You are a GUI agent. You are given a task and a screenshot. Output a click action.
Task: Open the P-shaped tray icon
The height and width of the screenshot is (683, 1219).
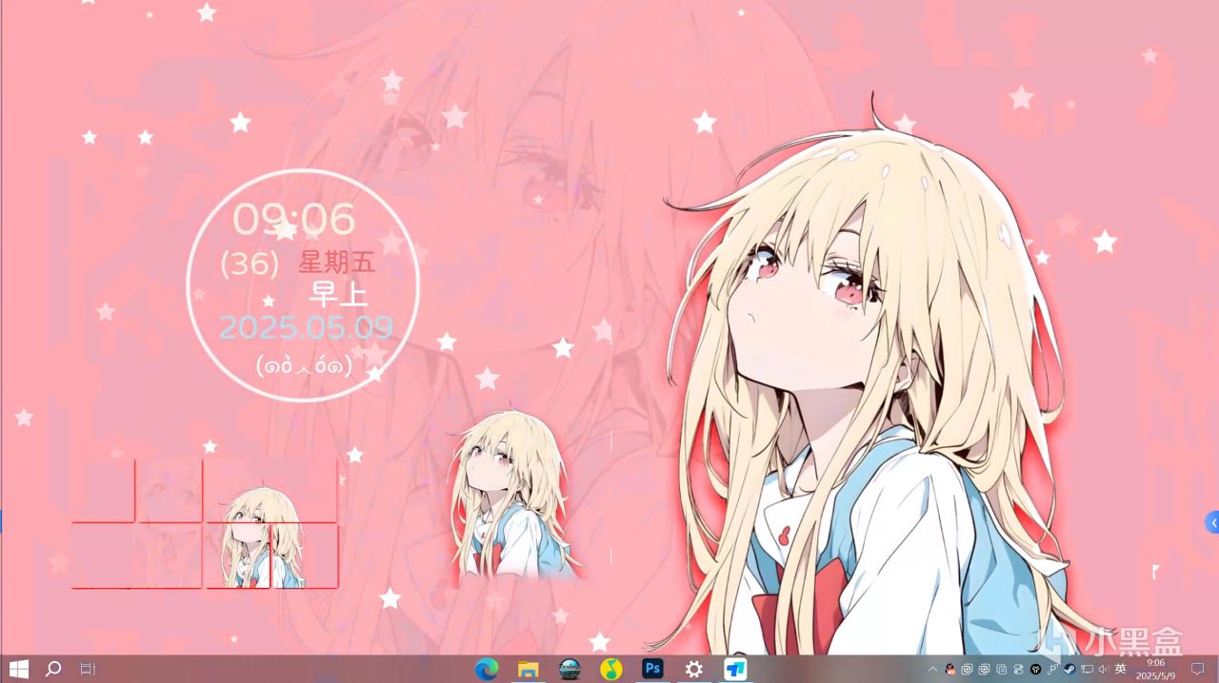tap(1052, 669)
